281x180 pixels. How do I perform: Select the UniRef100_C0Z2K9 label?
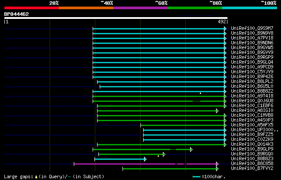(x=252, y=140)
